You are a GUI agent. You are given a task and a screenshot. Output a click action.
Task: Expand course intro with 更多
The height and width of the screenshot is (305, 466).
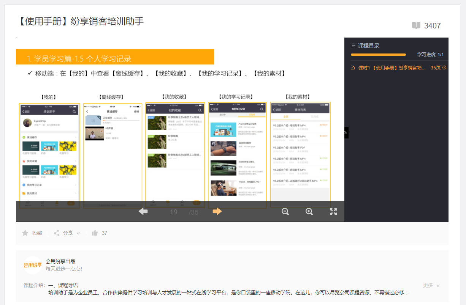click(x=431, y=285)
